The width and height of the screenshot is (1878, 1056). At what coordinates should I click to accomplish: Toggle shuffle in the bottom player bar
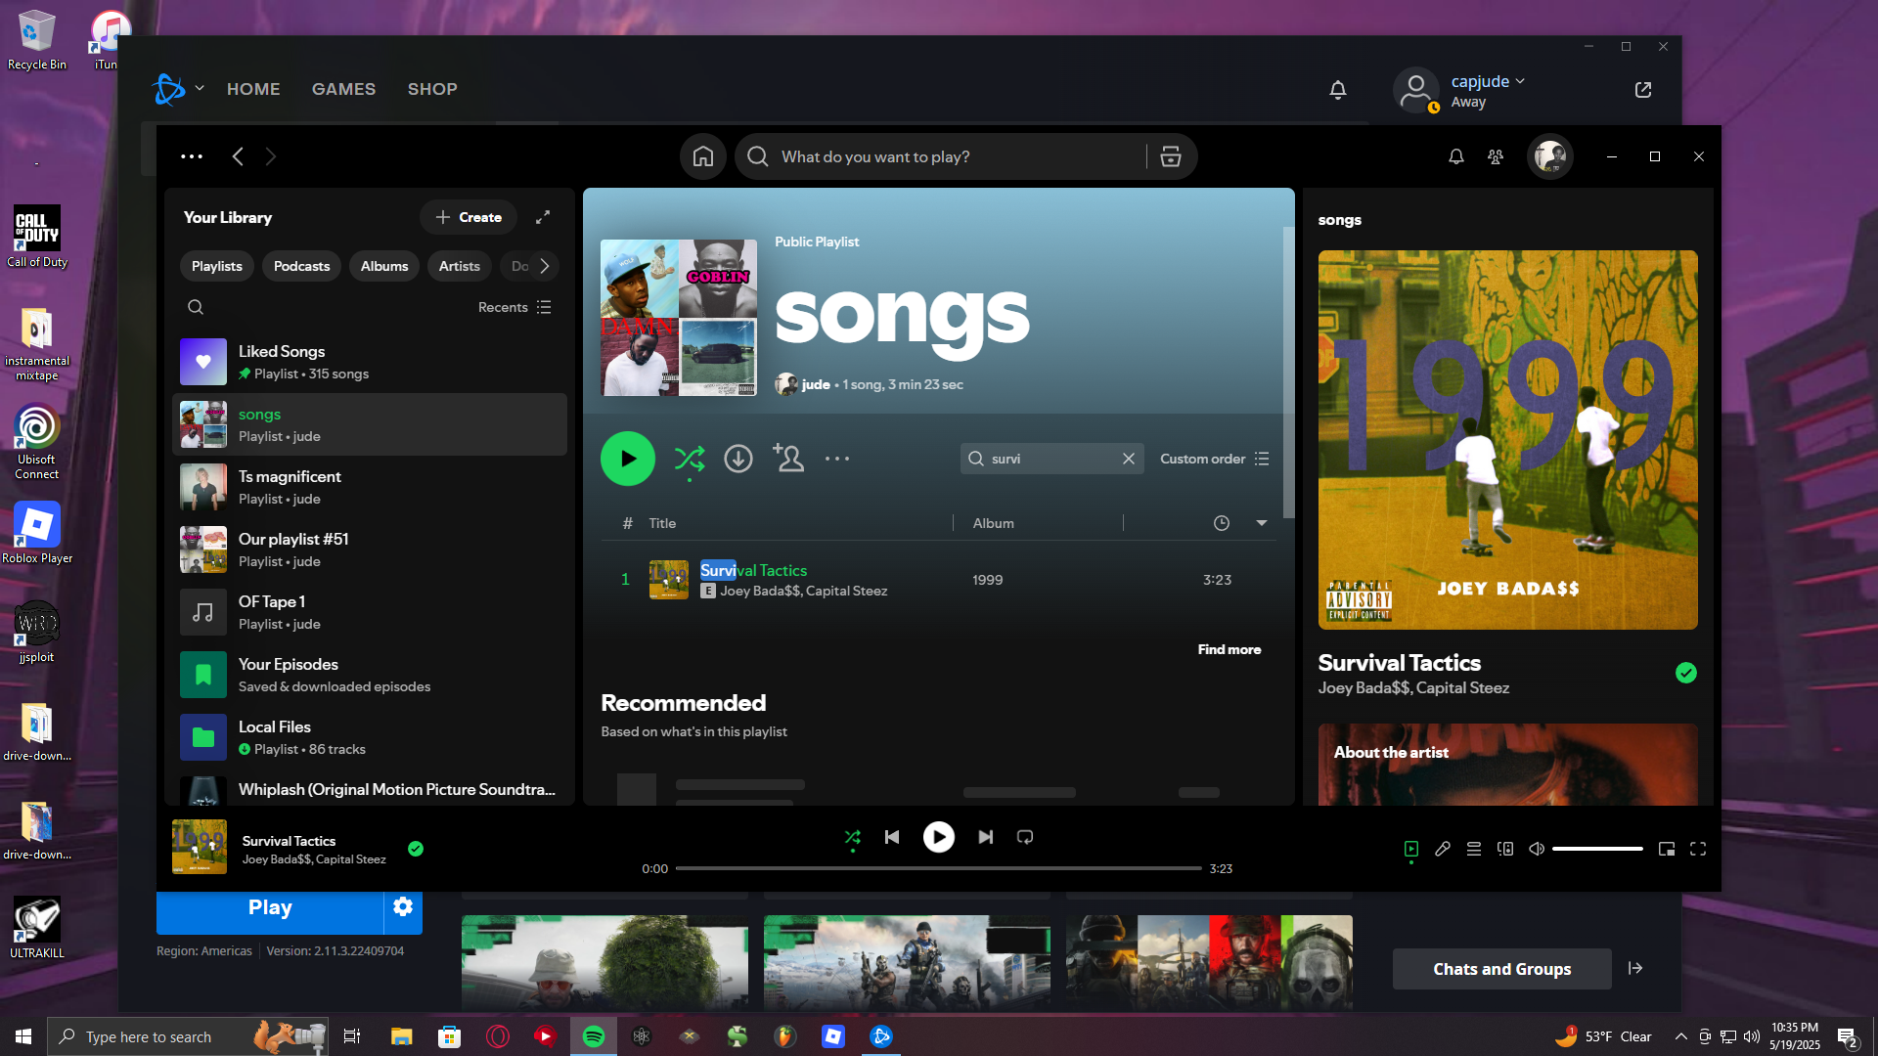853,837
